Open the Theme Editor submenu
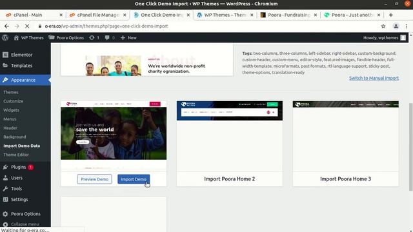The width and height of the screenshot is (413, 232). (x=16, y=155)
